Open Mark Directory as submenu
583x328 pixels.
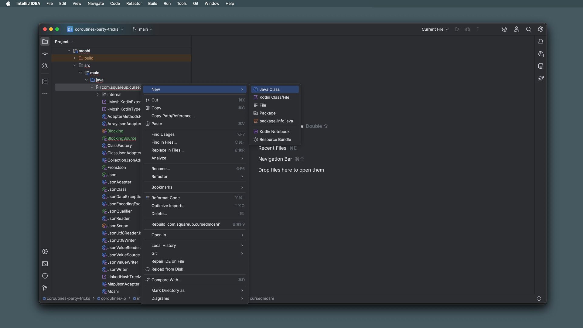pos(195,290)
